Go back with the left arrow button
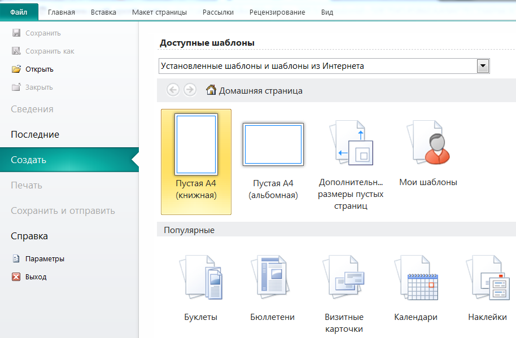This screenshot has height=338, width=516. pos(173,89)
